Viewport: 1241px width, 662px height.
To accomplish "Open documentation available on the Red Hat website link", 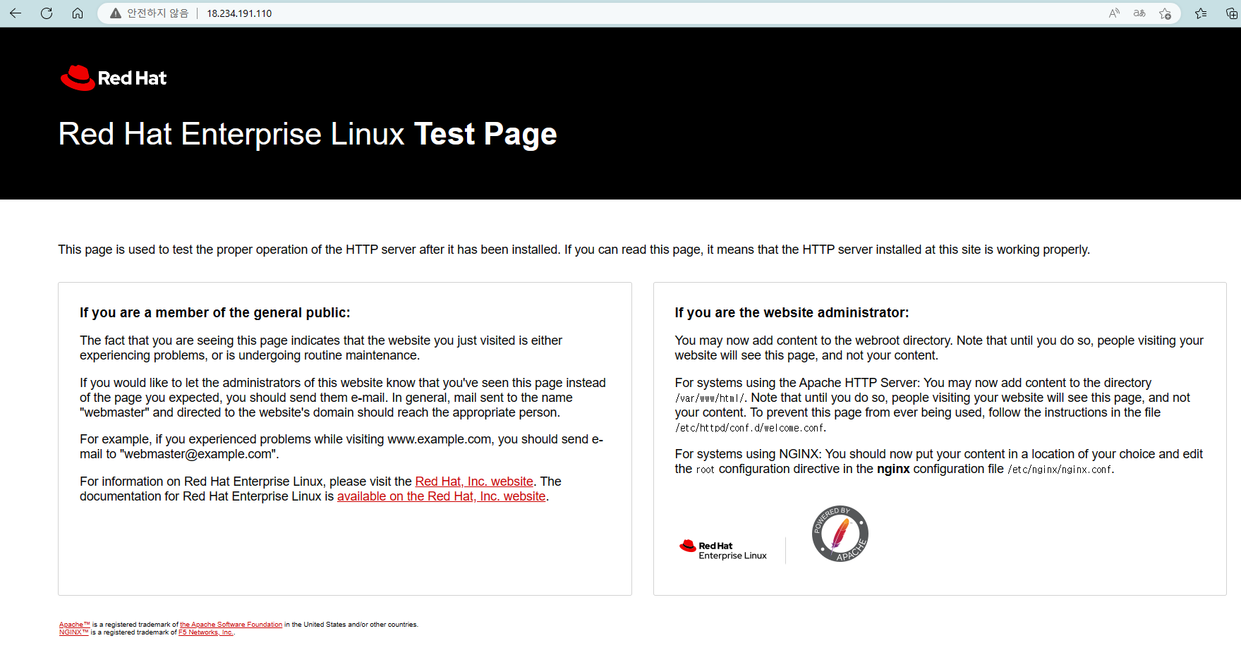I will 441,496.
